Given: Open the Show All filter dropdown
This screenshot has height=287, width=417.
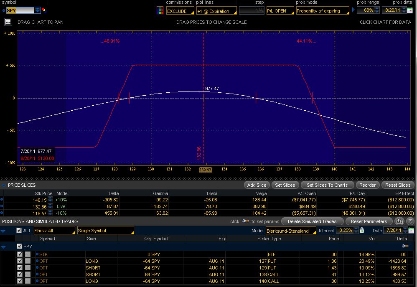Looking at the screenshot, I should point(54,230).
